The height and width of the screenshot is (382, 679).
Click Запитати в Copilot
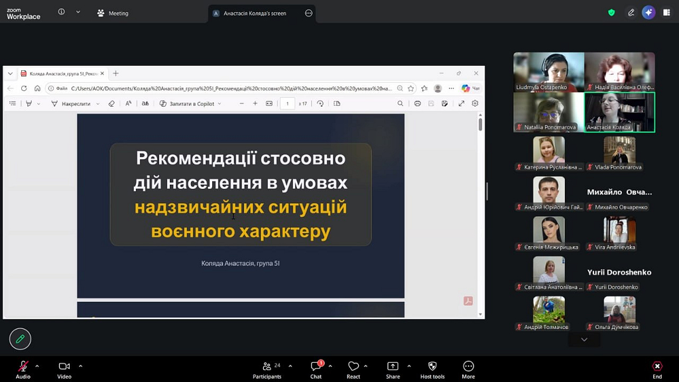(186, 103)
